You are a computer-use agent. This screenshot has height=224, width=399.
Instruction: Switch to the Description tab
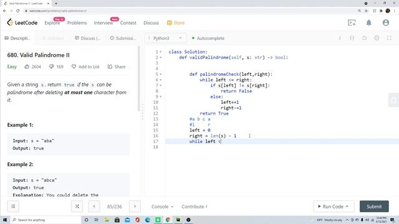(17, 38)
